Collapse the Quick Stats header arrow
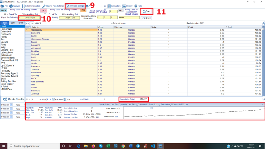The height and width of the screenshot is (149, 265). point(263,105)
